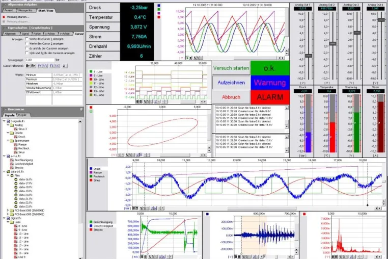The width and height of the screenshot is (388, 259).
Task: Tick dx und dy der Cursoren anzeigen
Action: click(26, 48)
